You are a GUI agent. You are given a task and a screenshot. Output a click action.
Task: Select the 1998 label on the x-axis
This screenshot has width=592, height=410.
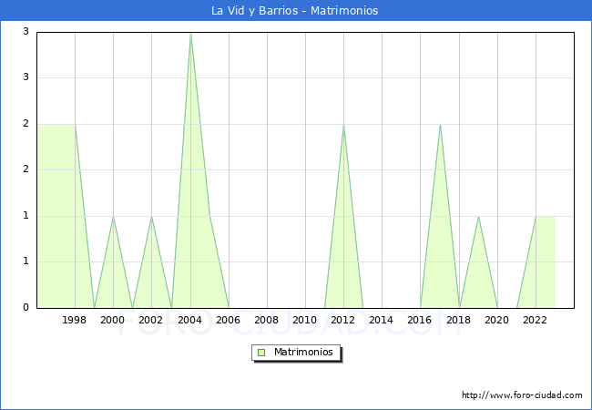coord(75,320)
